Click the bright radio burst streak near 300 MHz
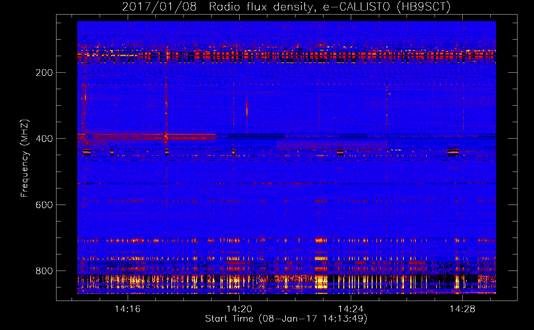The height and width of the screenshot is (330, 534). [247, 108]
